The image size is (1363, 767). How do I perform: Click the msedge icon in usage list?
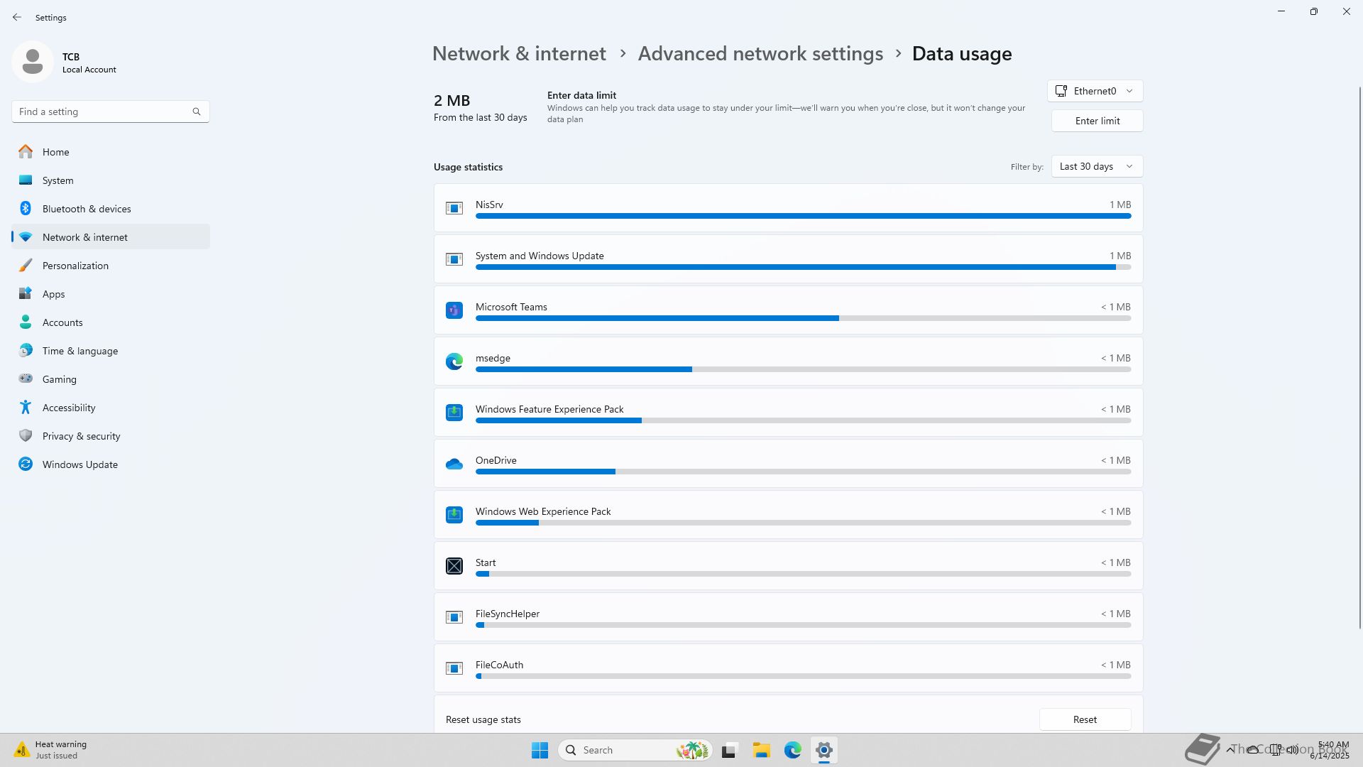click(454, 361)
